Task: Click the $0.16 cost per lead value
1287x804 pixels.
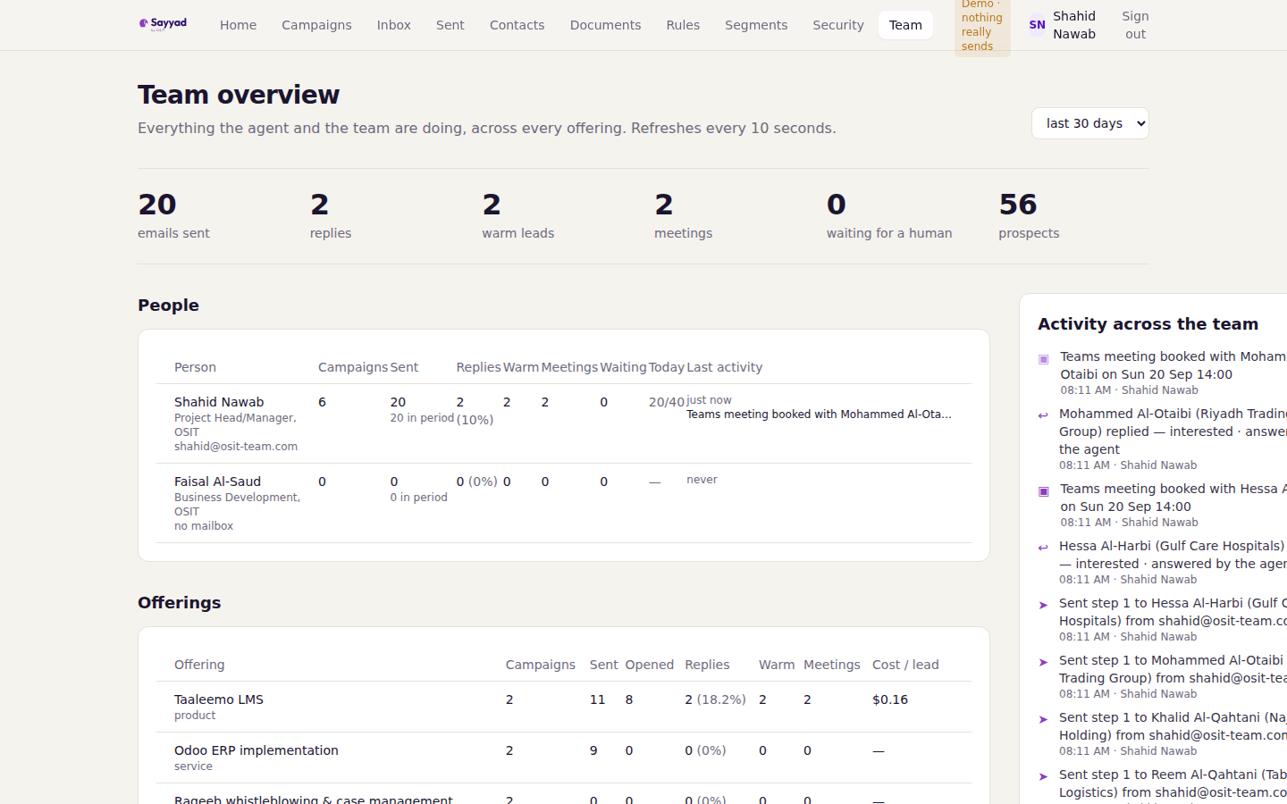Action: tap(890, 699)
